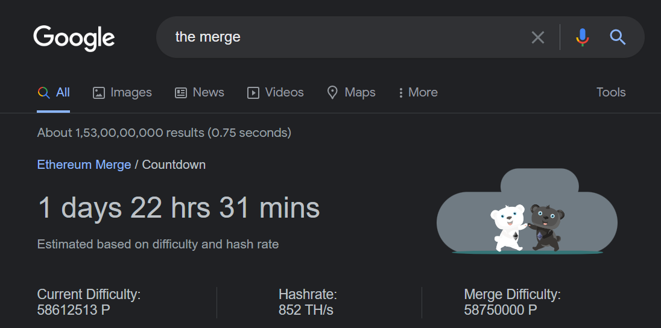Image resolution: width=661 pixels, height=328 pixels.
Task: Click the Images tab picture icon
Action: pos(99,93)
